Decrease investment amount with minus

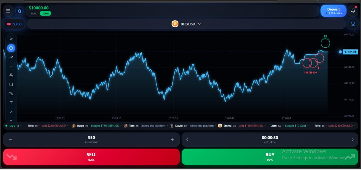click(x=11, y=139)
